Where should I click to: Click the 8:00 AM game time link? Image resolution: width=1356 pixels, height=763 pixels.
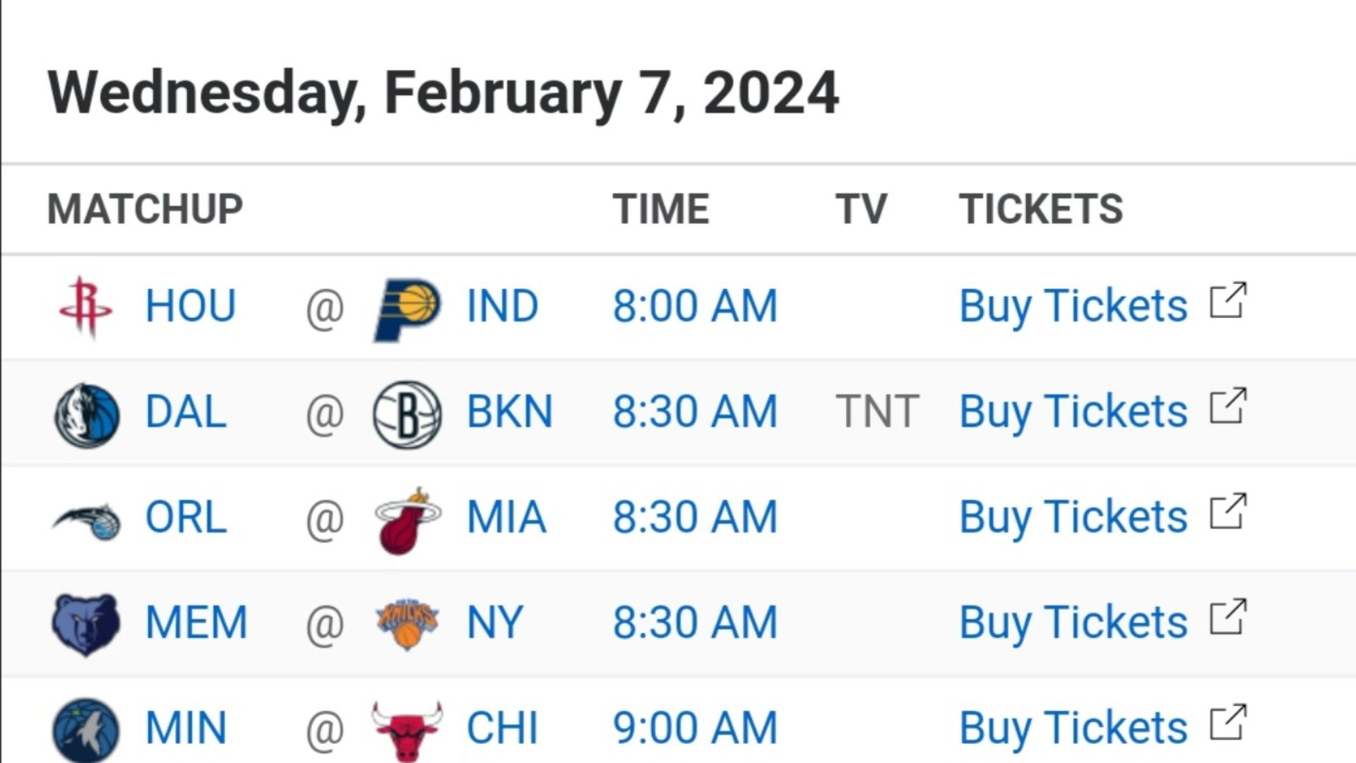click(695, 306)
